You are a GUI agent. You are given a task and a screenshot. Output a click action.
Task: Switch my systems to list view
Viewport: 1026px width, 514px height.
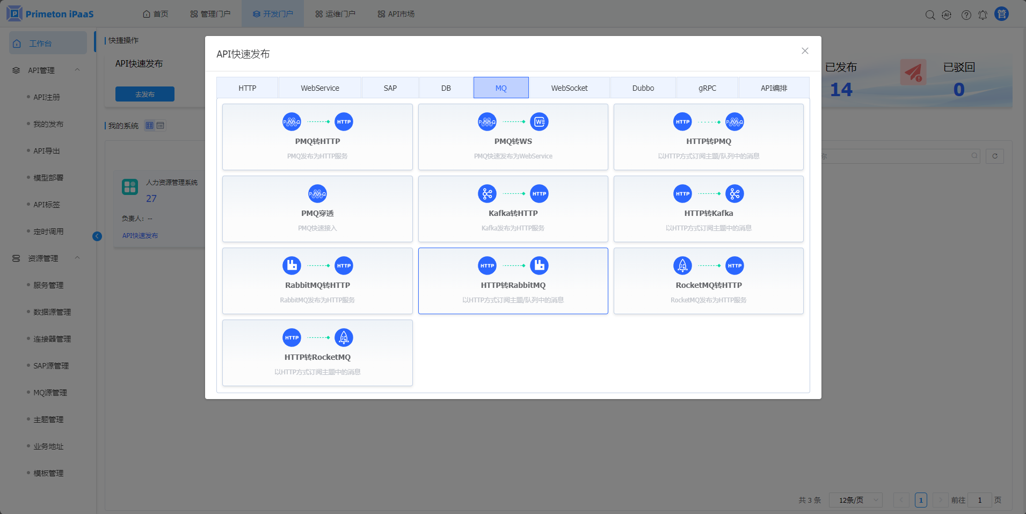161,126
